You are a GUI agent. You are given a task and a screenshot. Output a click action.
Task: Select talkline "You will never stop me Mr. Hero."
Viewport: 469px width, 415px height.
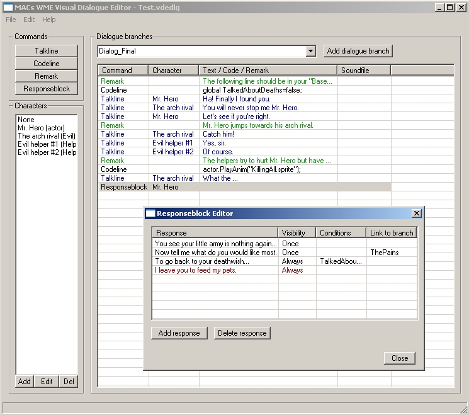(245, 108)
